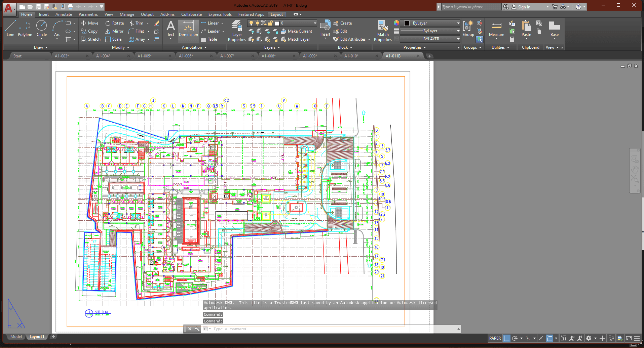Click the Mirror tool in Modify
Image resolution: width=644 pixels, height=348 pixels.
pyautogui.click(x=114, y=31)
